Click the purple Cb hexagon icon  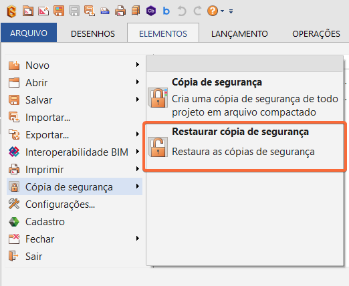point(151,11)
